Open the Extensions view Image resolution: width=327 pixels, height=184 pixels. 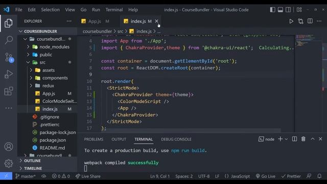click(x=9, y=91)
